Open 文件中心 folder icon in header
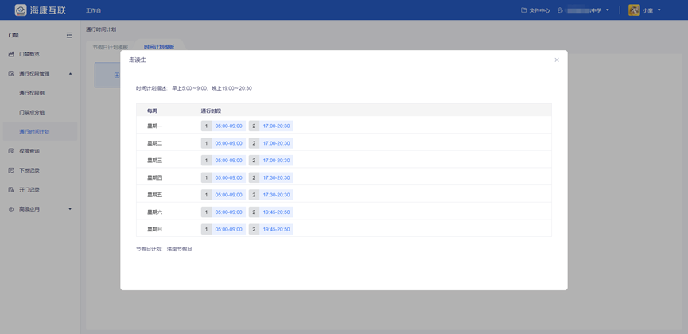 point(523,10)
